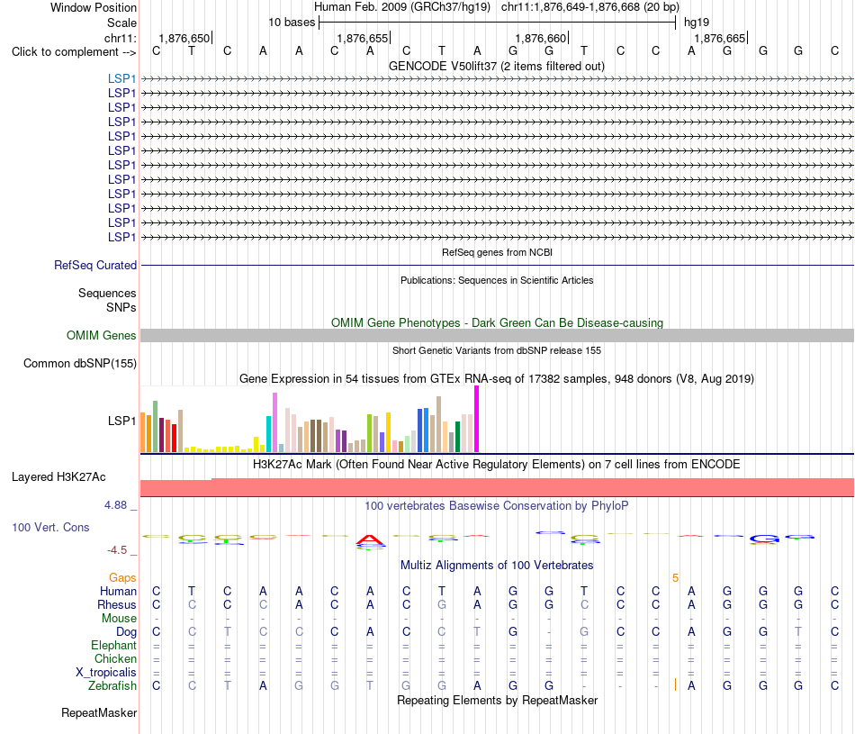Click the H3K27Ac Mark track title
The width and height of the screenshot is (855, 734).
coord(497,465)
